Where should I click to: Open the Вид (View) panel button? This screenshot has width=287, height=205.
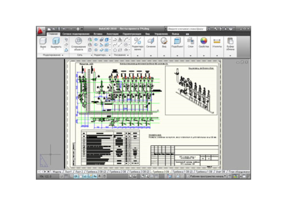[164, 43]
